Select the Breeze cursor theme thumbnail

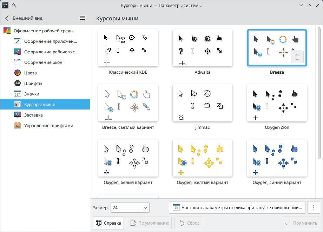tap(277, 48)
